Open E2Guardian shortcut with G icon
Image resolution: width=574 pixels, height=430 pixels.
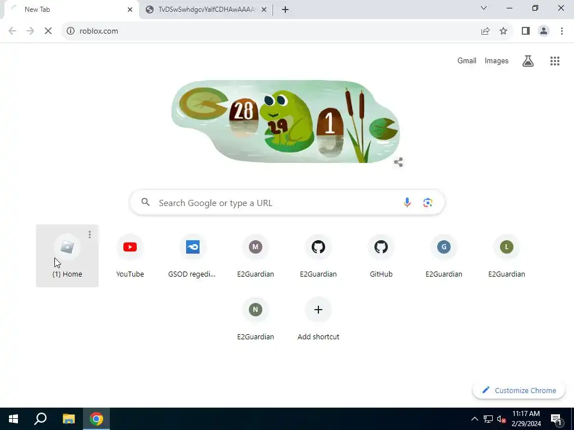(x=444, y=255)
